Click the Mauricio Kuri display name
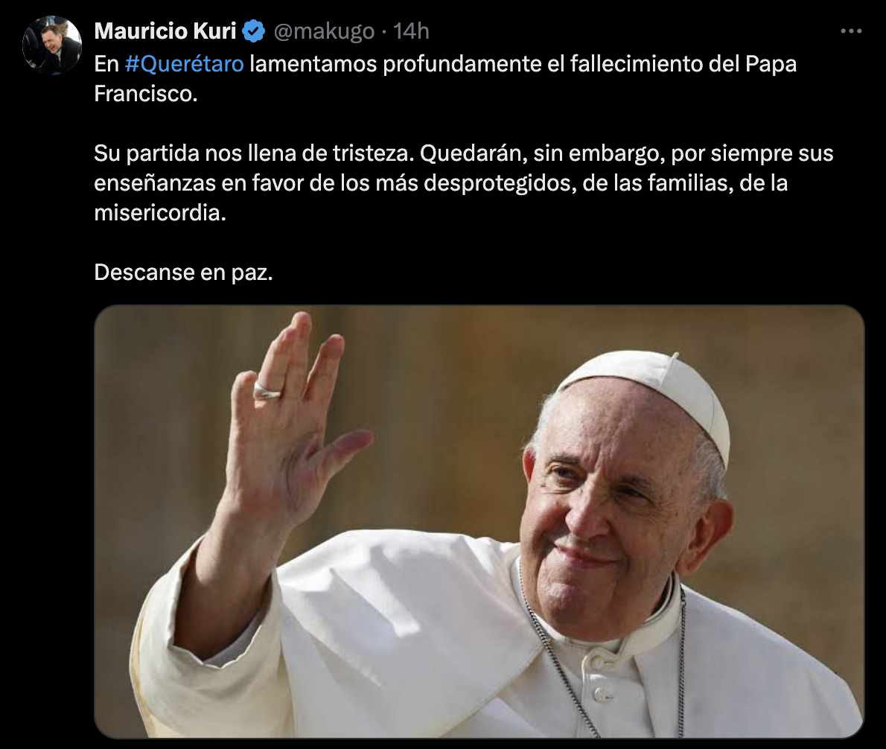 pos(165,31)
